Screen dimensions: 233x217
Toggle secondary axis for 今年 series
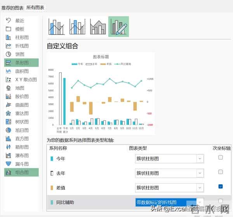[221, 157]
